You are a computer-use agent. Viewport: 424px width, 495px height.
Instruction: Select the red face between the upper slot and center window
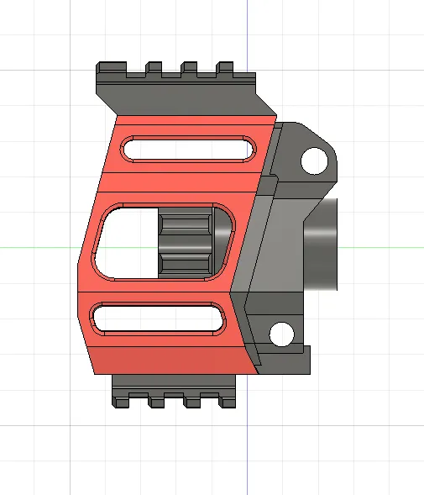178,182
